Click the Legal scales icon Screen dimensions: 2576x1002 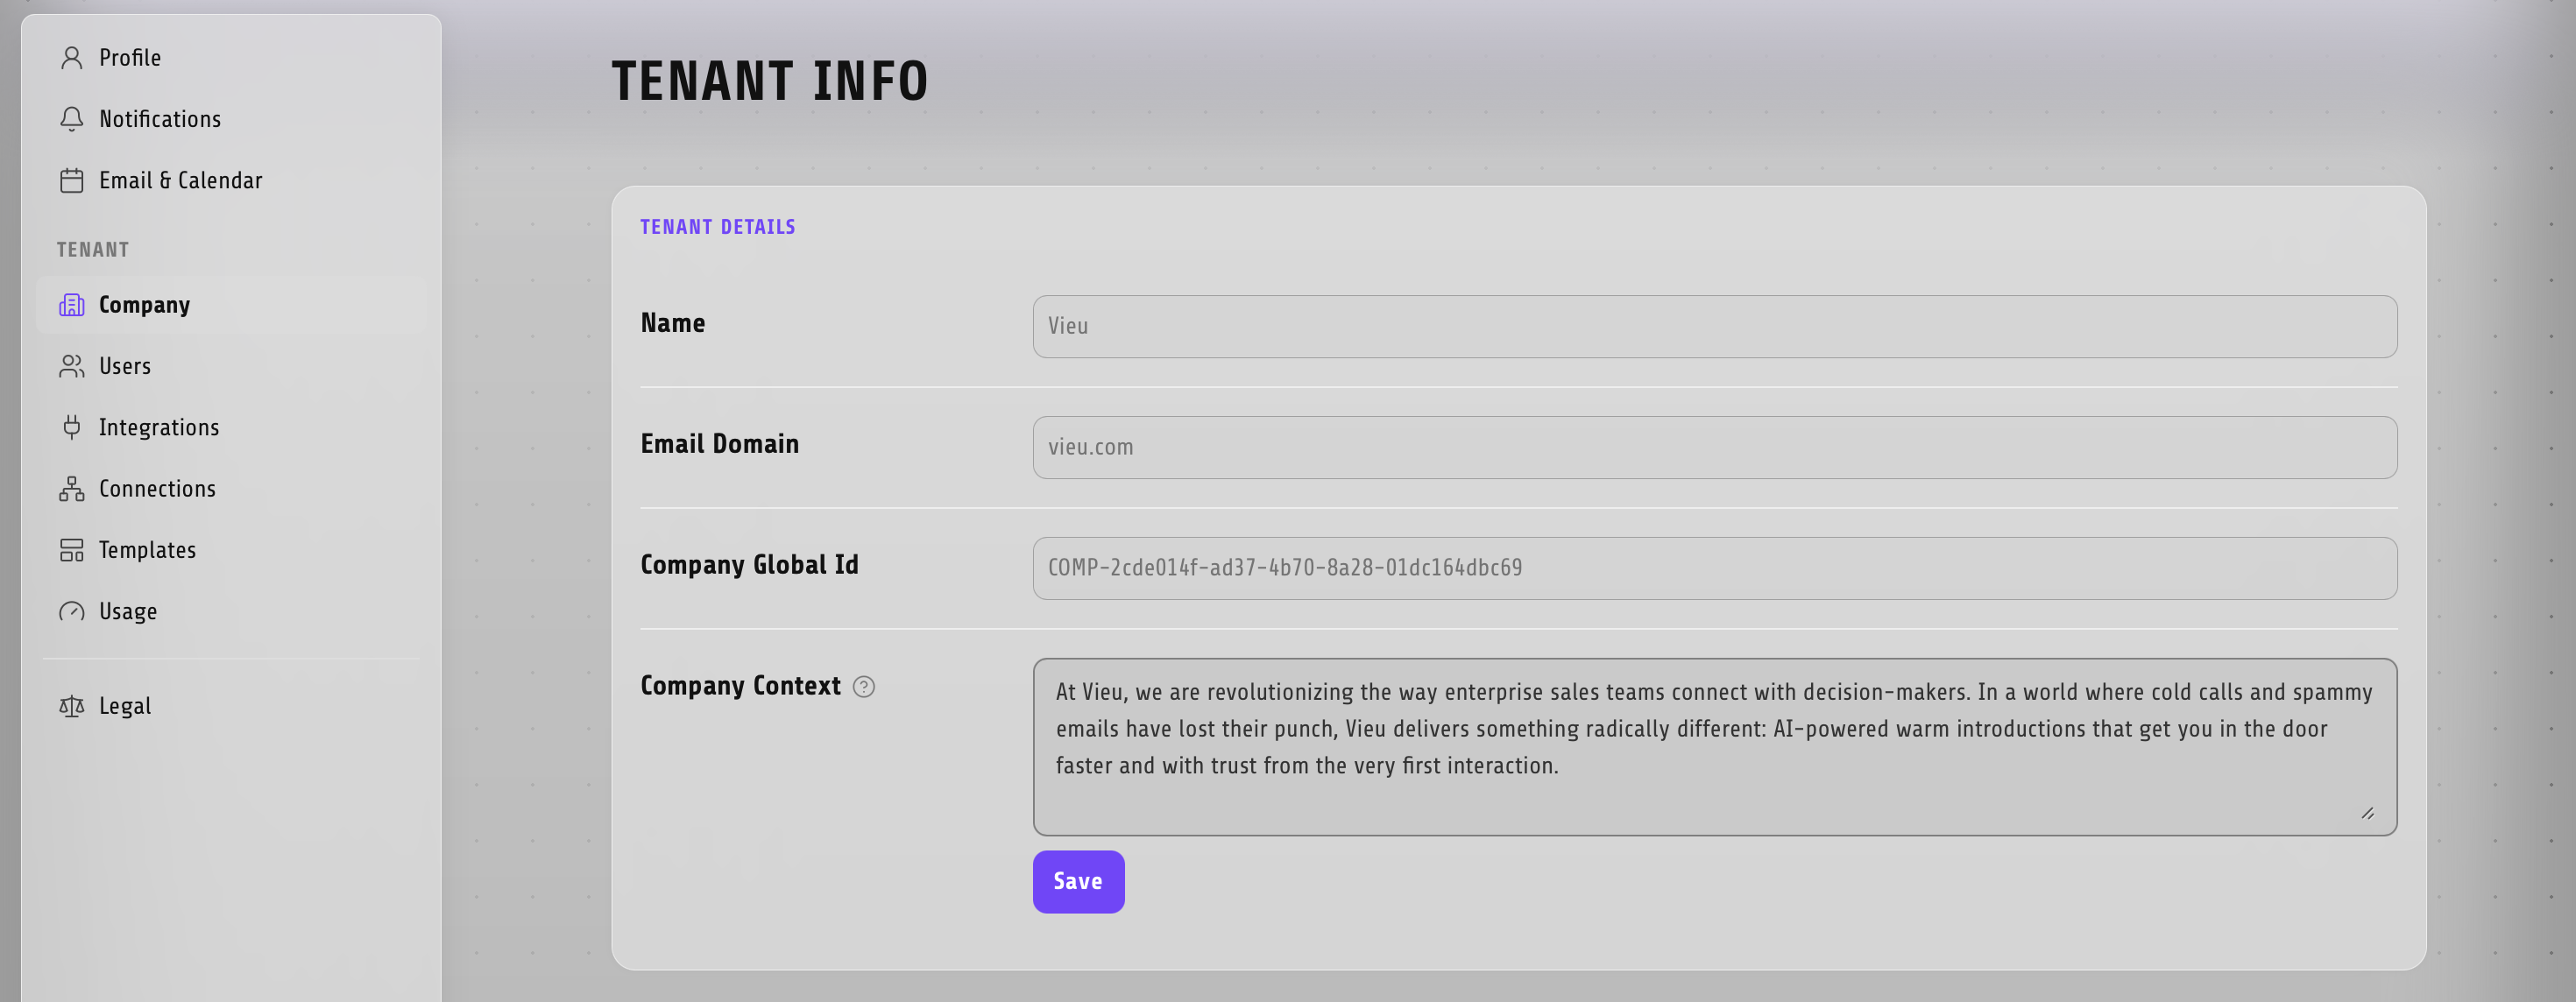71,706
